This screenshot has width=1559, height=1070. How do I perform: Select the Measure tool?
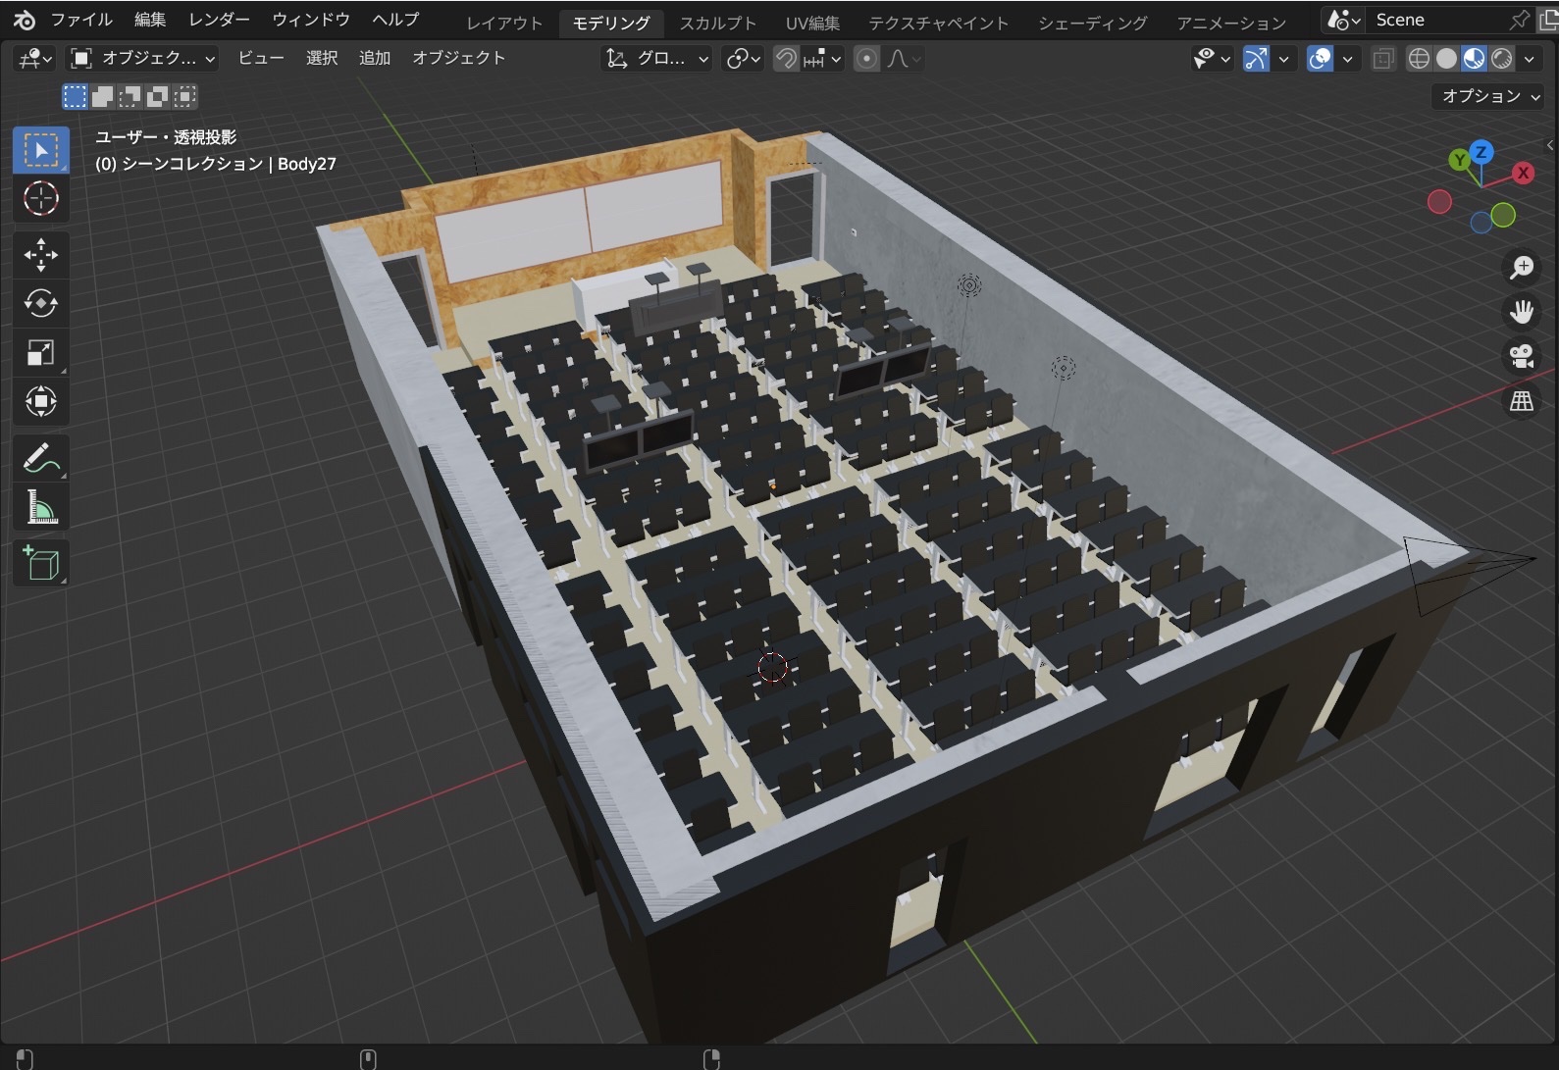click(x=41, y=507)
